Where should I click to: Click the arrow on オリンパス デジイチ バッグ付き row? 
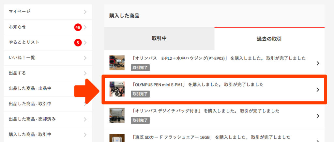pyautogui.click(x=318, y=116)
